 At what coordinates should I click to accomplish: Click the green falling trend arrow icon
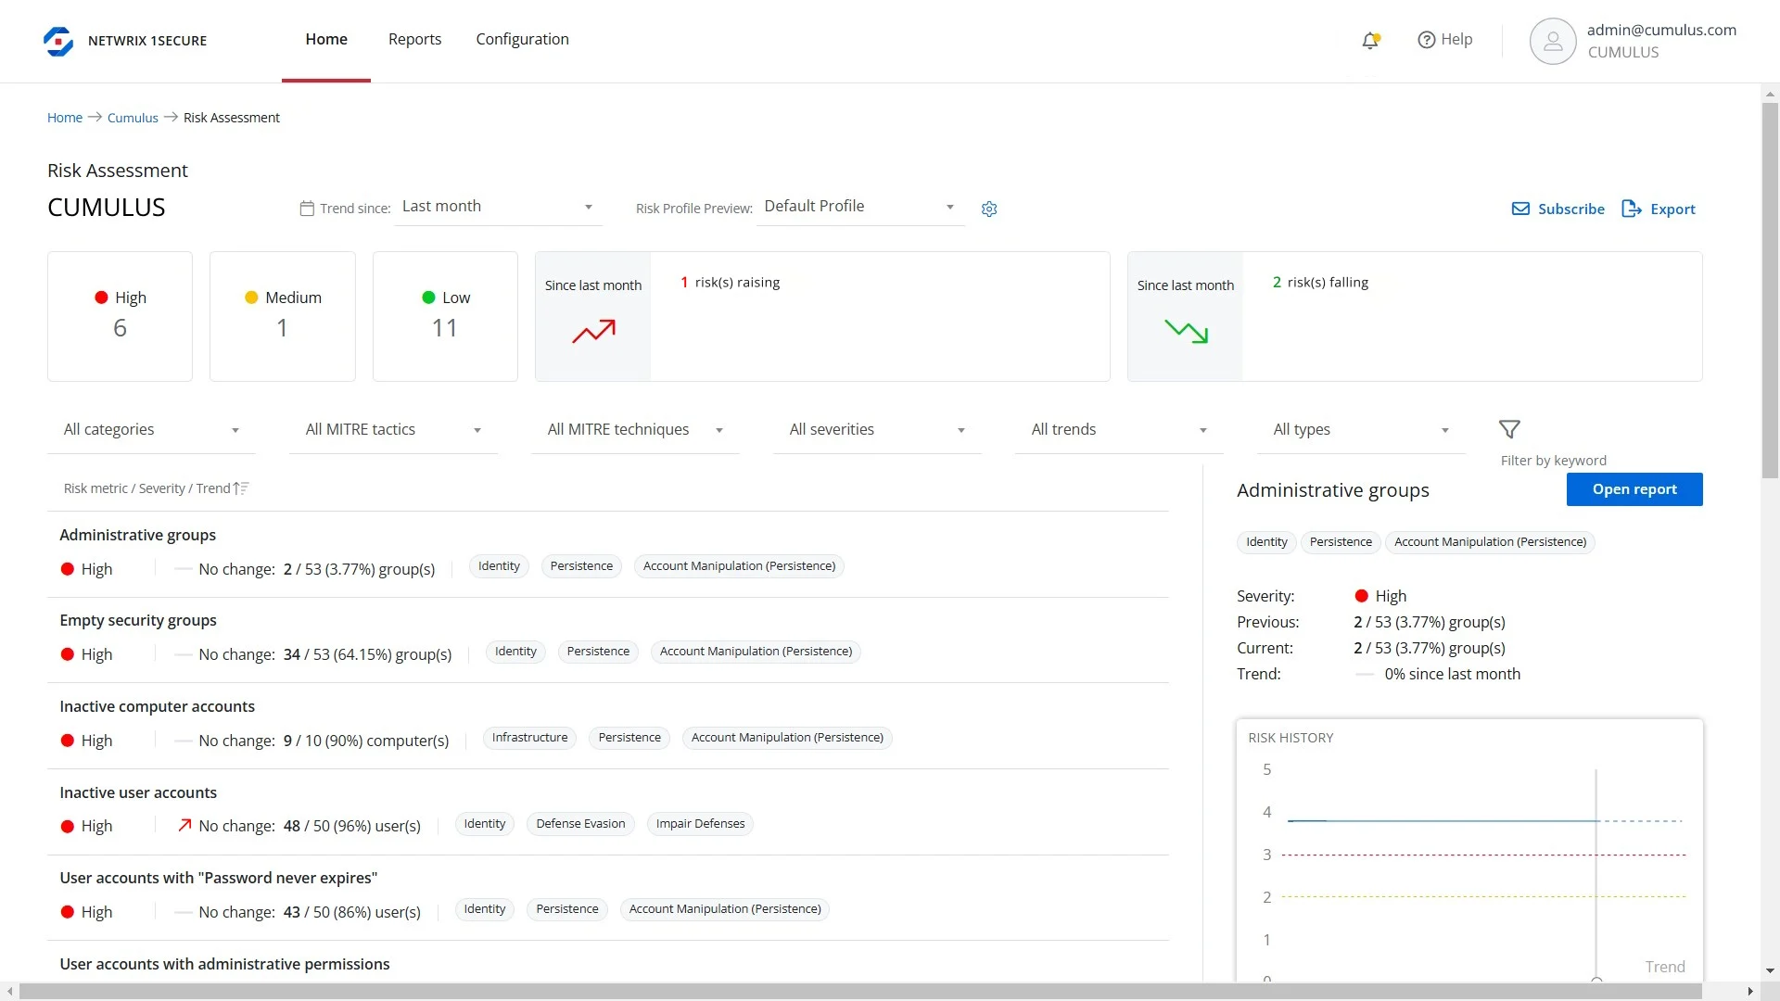tap(1187, 331)
